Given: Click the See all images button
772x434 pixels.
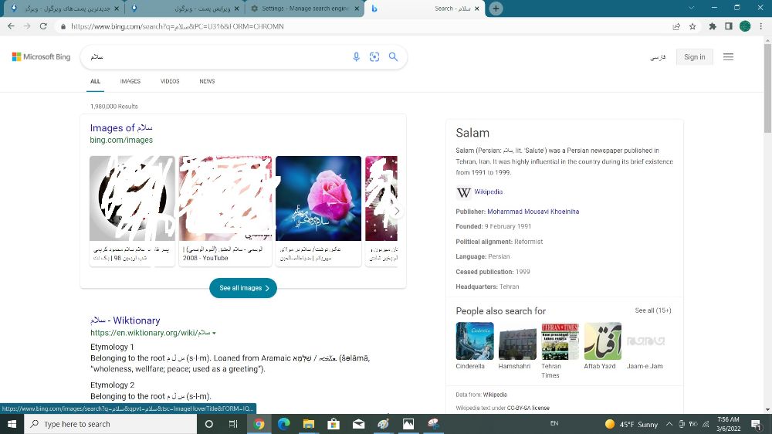Looking at the screenshot, I should (243, 288).
